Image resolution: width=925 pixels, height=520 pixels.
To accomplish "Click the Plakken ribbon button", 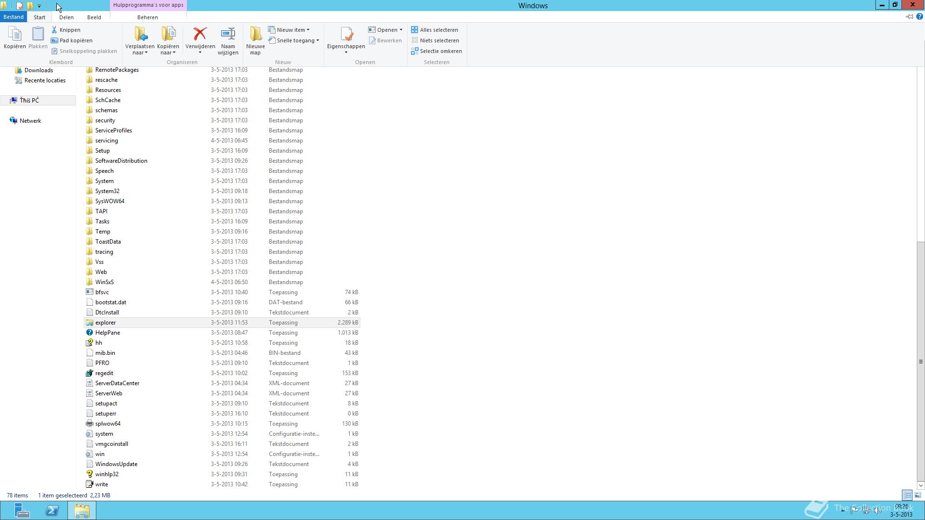I will tap(38, 38).
